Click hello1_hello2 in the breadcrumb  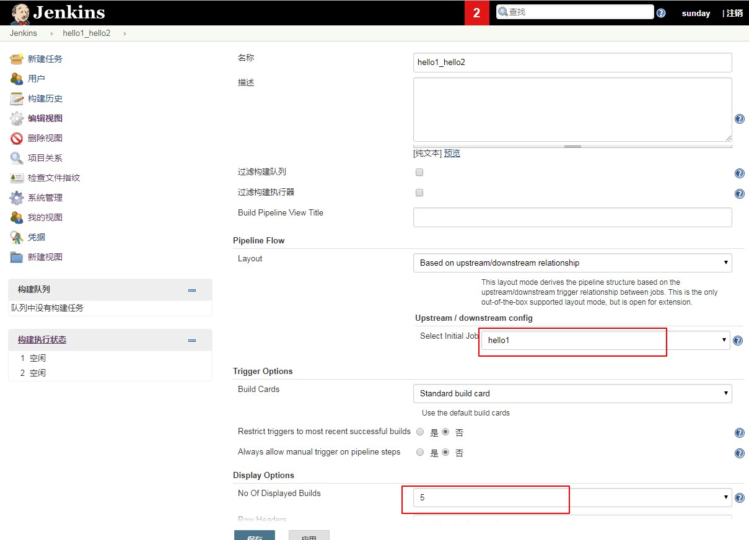click(86, 33)
